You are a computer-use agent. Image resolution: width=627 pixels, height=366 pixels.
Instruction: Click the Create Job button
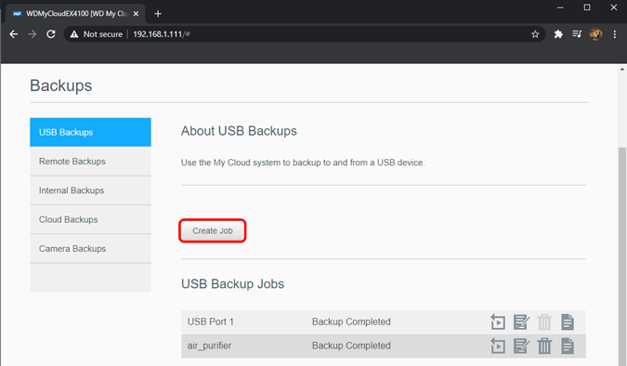point(213,230)
